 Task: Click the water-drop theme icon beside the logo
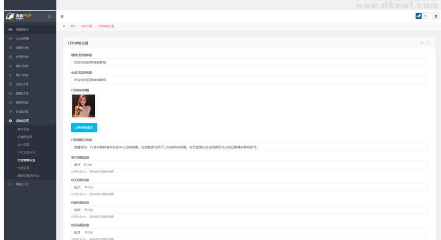(49, 16)
